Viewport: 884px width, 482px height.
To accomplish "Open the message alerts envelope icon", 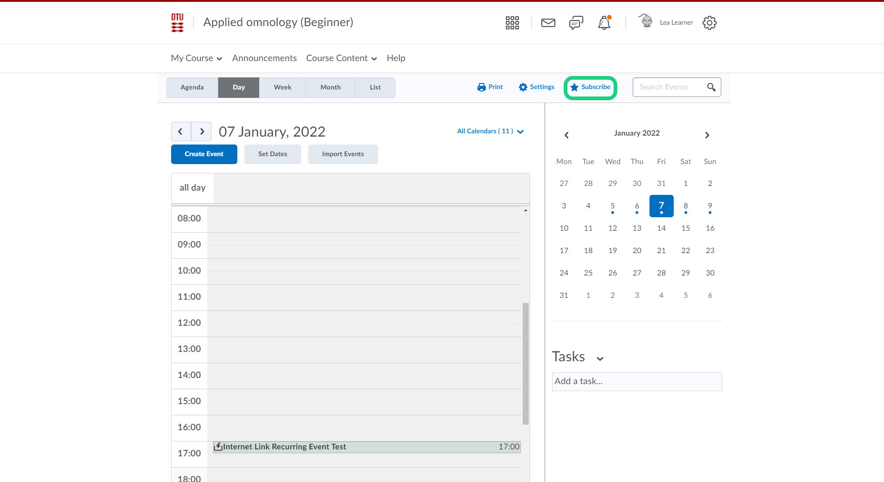I will [548, 23].
